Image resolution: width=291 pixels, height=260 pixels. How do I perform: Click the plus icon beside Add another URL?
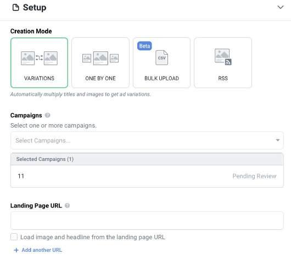point(16,250)
